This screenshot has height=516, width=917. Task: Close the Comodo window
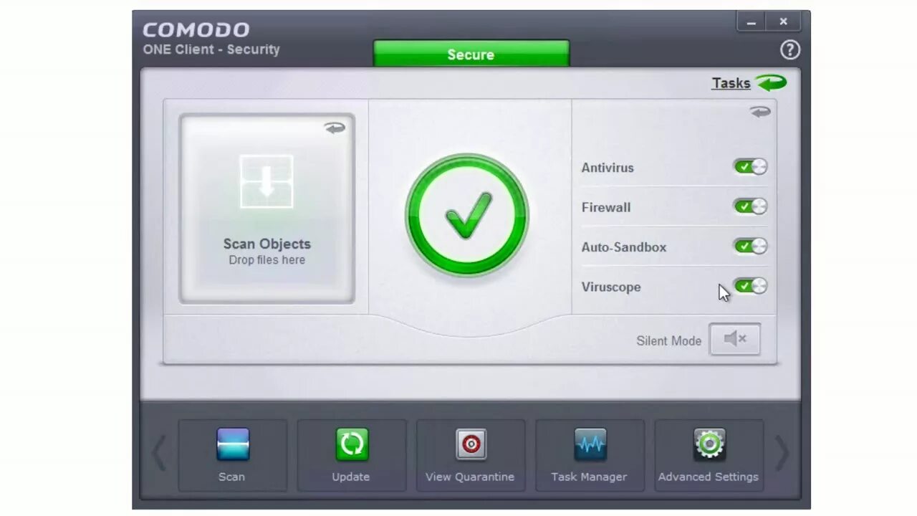coord(784,22)
